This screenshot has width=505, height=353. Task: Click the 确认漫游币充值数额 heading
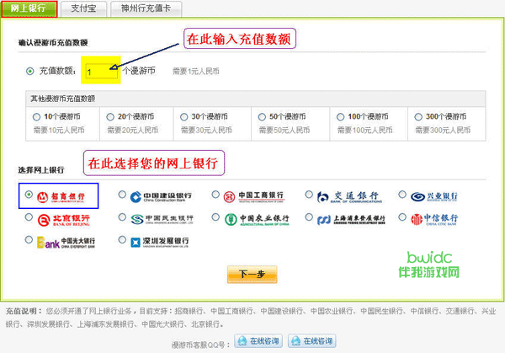pyautogui.click(x=53, y=43)
